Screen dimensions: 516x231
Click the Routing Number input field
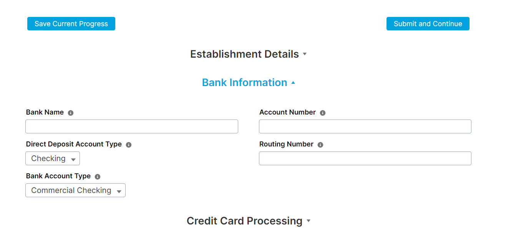coord(365,158)
